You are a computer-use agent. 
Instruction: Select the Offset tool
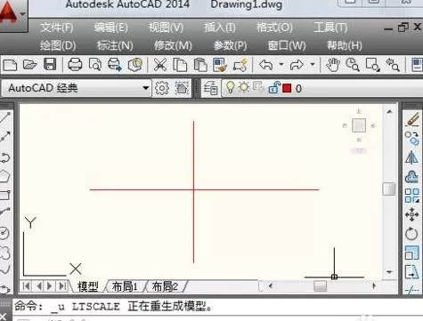pos(412,177)
